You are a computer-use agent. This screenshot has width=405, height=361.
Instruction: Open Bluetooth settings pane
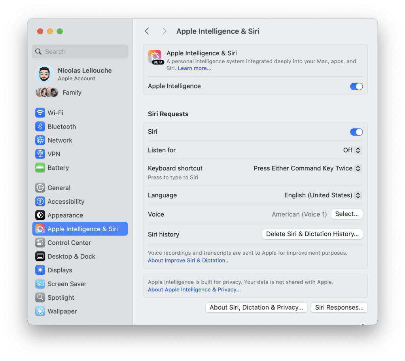pos(80,127)
